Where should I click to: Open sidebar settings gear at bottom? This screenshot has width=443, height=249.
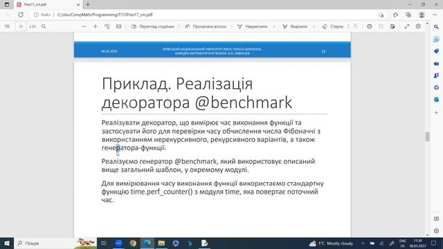pyautogui.click(x=436, y=230)
